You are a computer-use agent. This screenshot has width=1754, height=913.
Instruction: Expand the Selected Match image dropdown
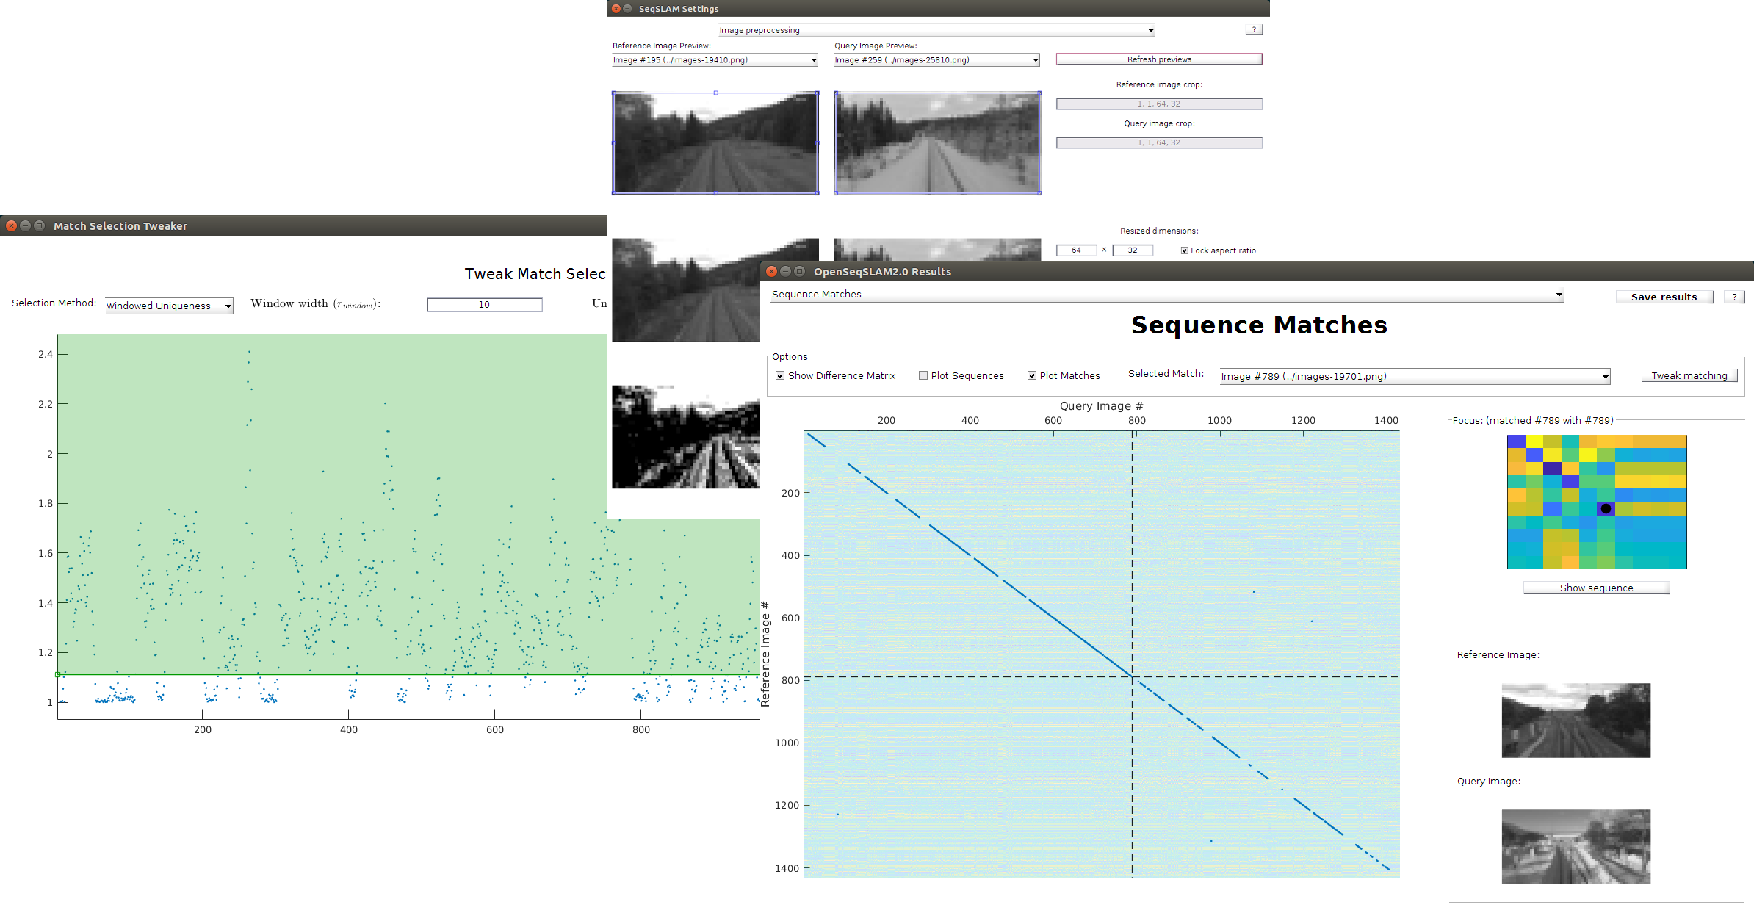1414,376
